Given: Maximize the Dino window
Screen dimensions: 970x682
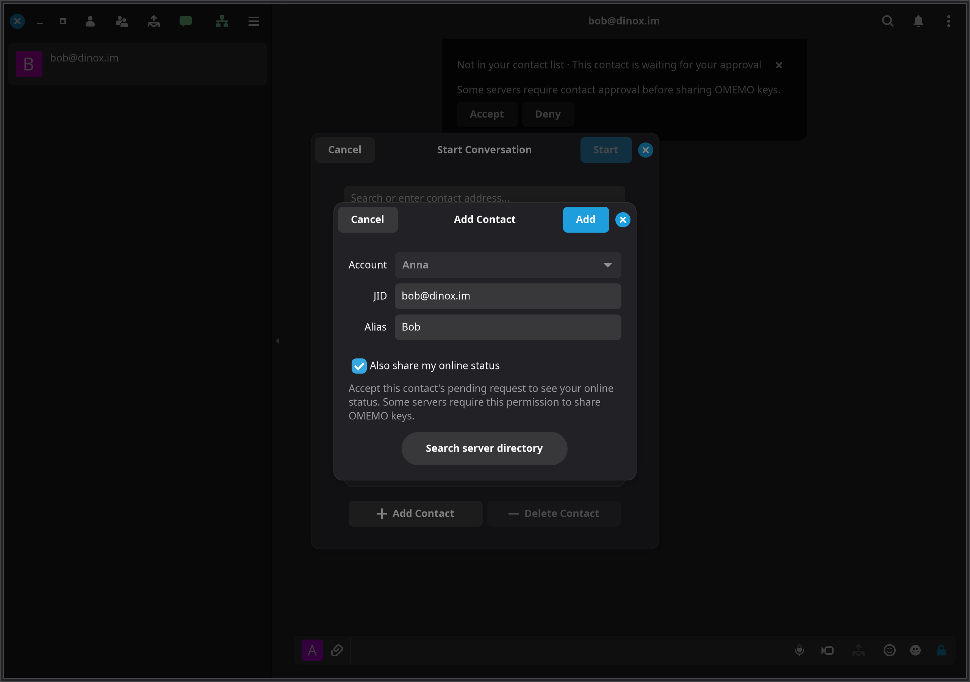Looking at the screenshot, I should [x=63, y=21].
